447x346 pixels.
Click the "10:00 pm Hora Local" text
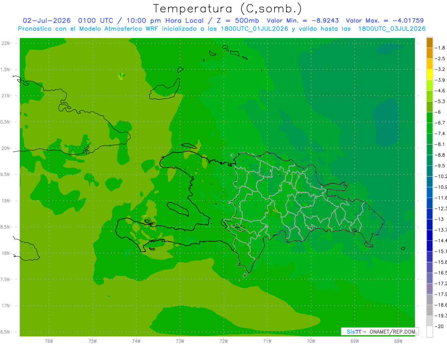click(166, 21)
